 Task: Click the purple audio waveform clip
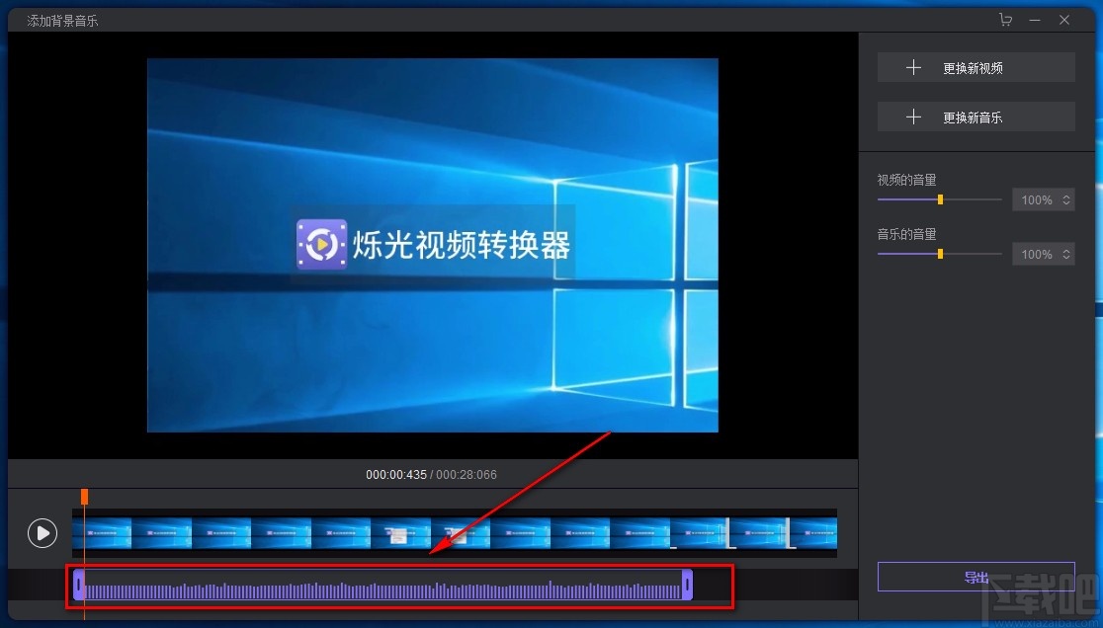pos(383,585)
